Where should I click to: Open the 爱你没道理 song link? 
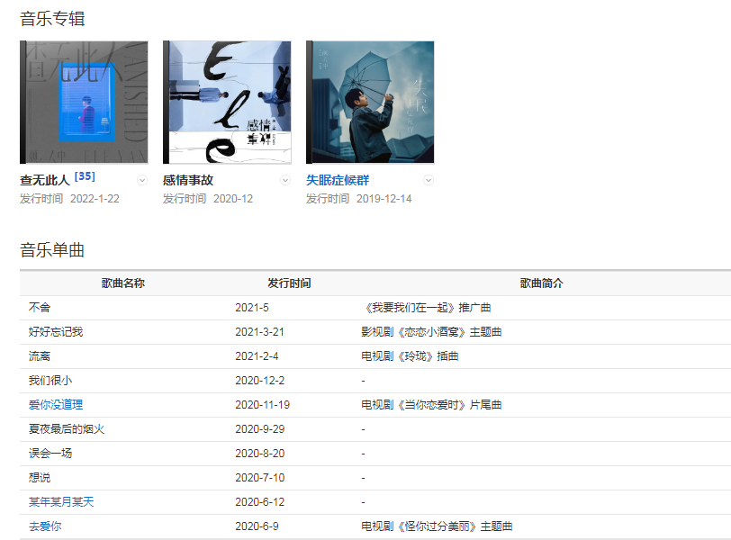(x=56, y=405)
